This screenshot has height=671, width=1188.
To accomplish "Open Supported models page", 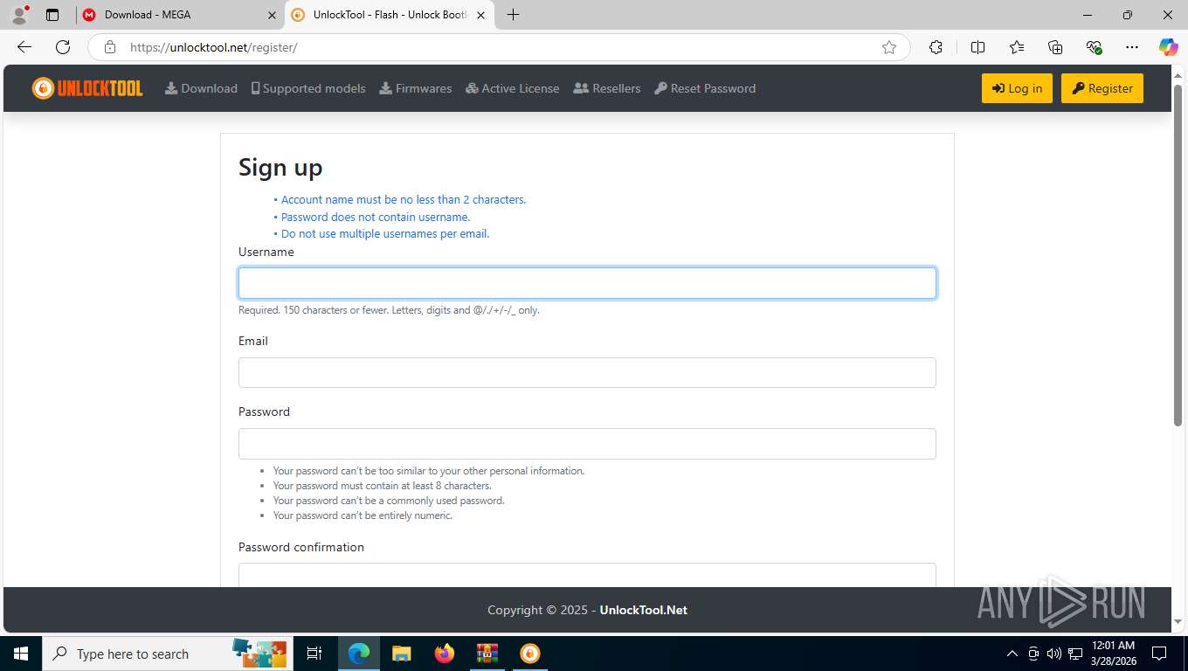I will 308,88.
